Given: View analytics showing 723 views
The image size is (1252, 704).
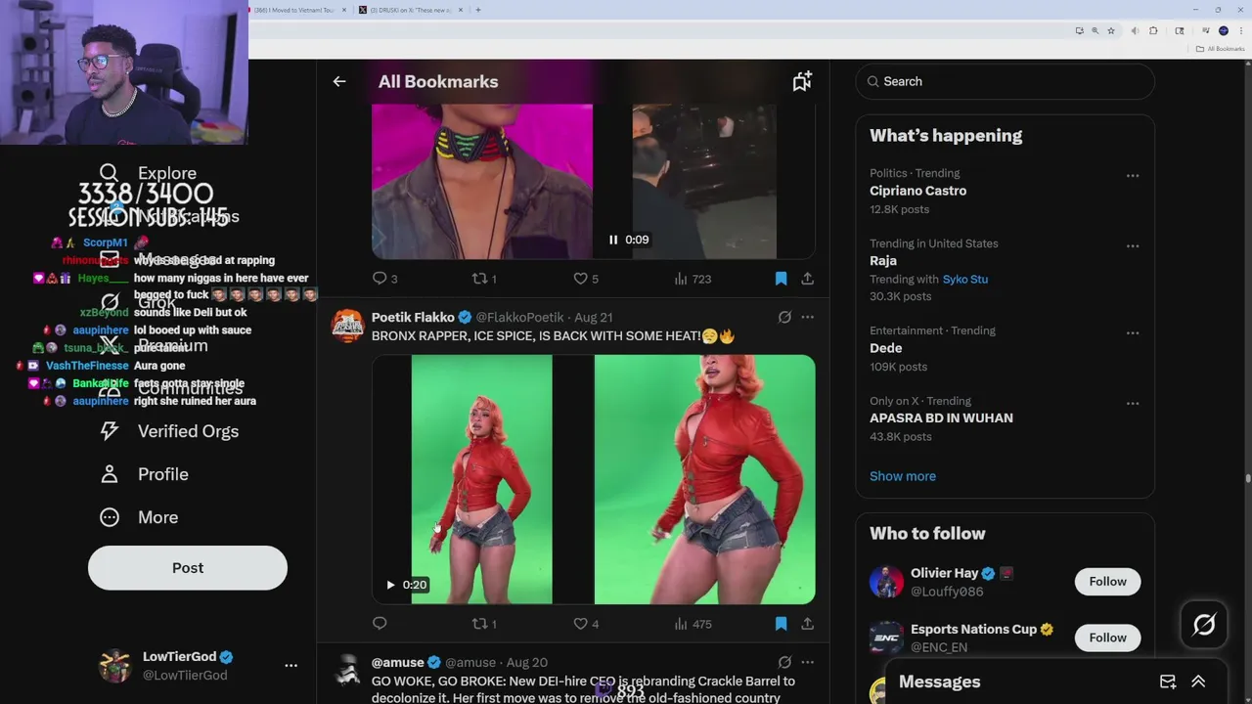Looking at the screenshot, I should pyautogui.click(x=693, y=279).
